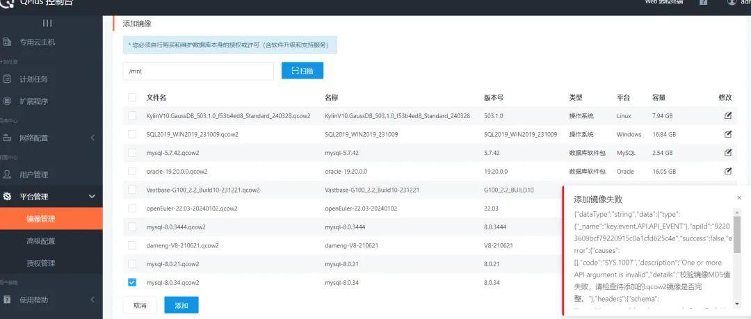Check the openEuler-22.03-20240102.qcow2 checkbox
The image size is (751, 319).
132,208
